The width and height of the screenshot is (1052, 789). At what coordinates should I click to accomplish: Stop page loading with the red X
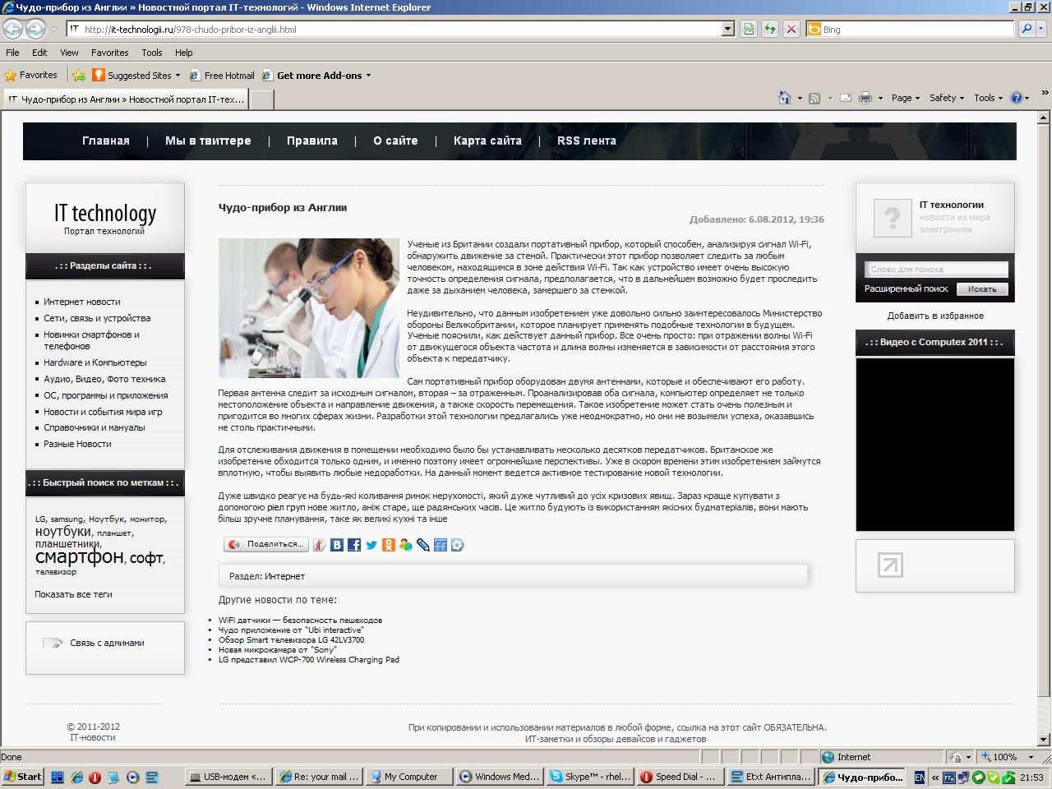pos(791,29)
